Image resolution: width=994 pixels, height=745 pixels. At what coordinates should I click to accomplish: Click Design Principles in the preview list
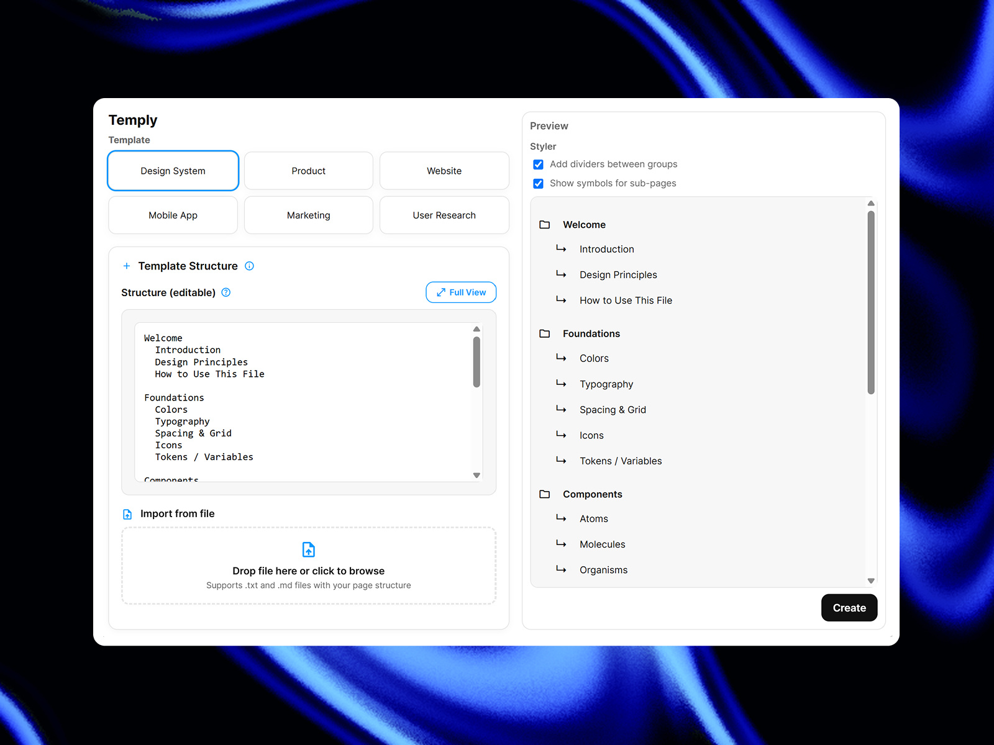[618, 274]
